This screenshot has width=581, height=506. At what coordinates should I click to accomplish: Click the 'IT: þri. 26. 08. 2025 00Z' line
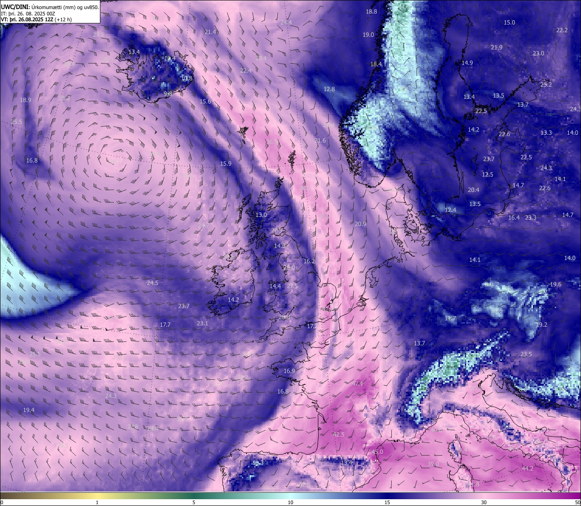point(29,14)
